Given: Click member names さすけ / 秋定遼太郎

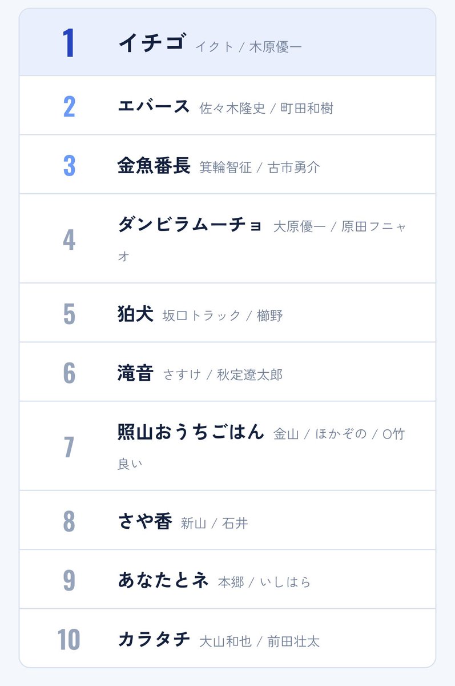Looking at the screenshot, I should click(x=223, y=375).
